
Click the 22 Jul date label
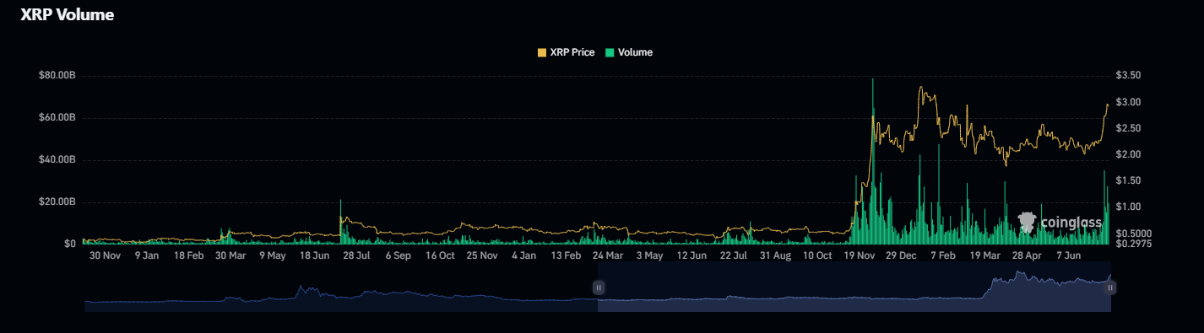tap(734, 255)
